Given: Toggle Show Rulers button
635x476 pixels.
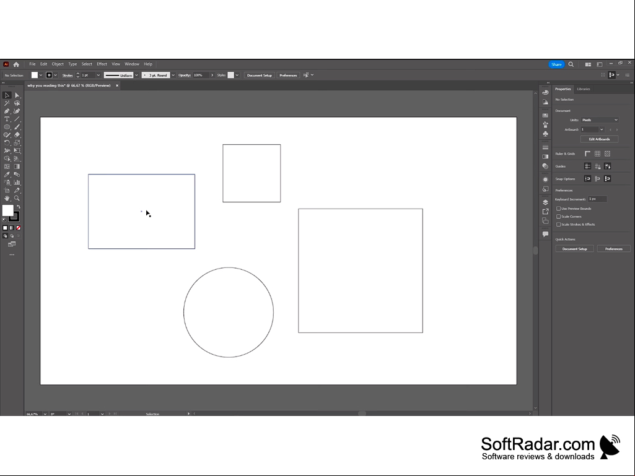Looking at the screenshot, I should (x=588, y=154).
